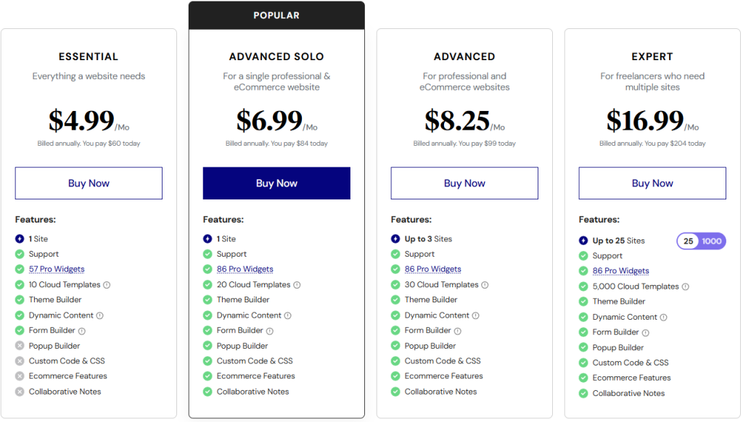Purchase the Expert plan with Buy Now
The image size is (743, 422).
652,183
